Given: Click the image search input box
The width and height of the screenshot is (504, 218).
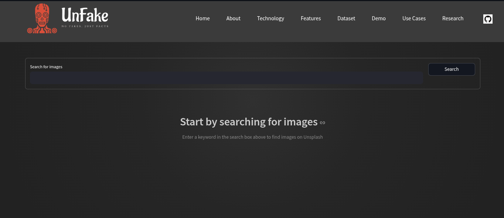Looking at the screenshot, I should pyautogui.click(x=227, y=77).
